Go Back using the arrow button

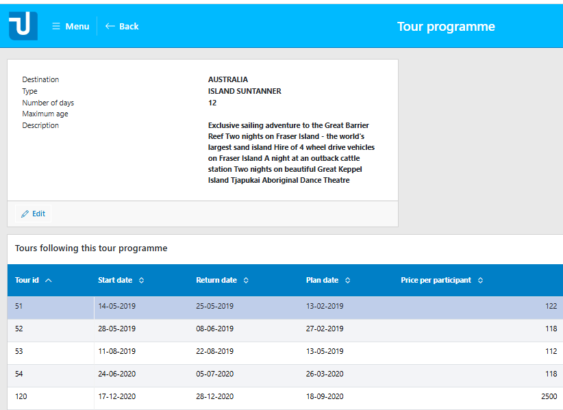click(122, 26)
